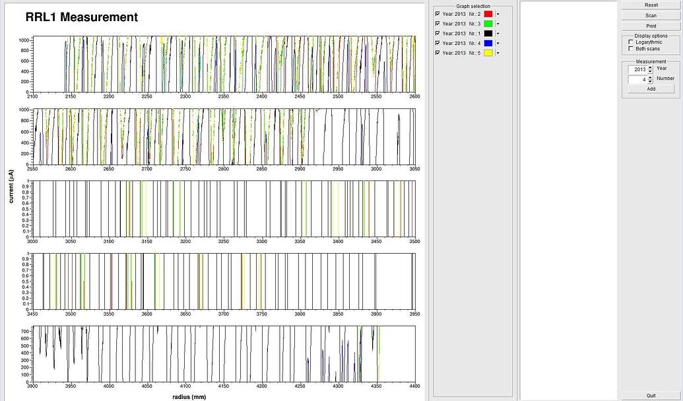
Task: Click the 'radius (mm)' axis label
Action: click(189, 397)
